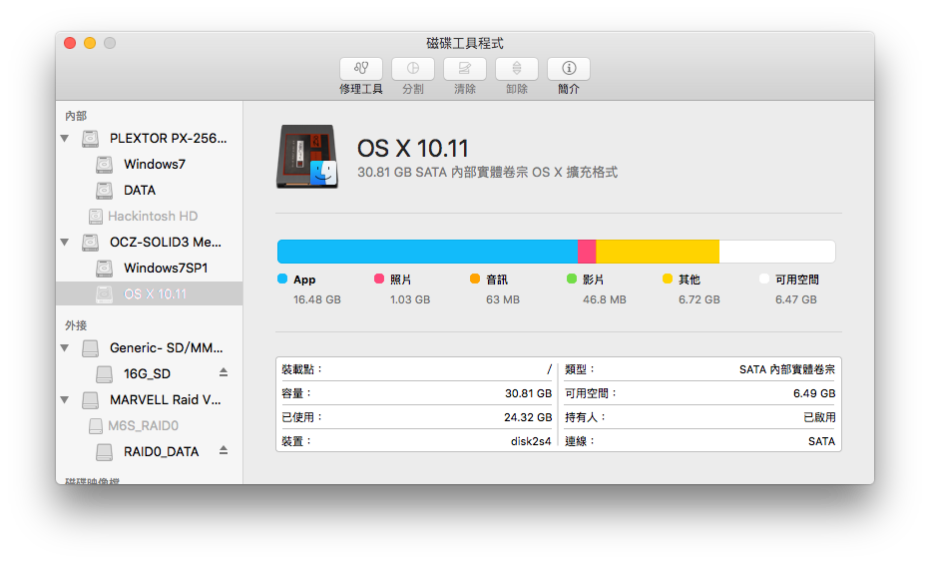Select the RAID0_DATA volume row
Viewport: 930px width, 564px height.
tap(150, 452)
